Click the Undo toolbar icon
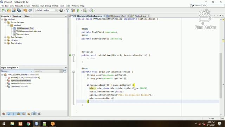225x127 pixels. tap(25, 10)
